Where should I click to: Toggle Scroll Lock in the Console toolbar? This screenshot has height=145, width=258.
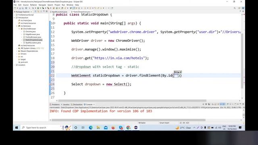click(x=215, y=104)
